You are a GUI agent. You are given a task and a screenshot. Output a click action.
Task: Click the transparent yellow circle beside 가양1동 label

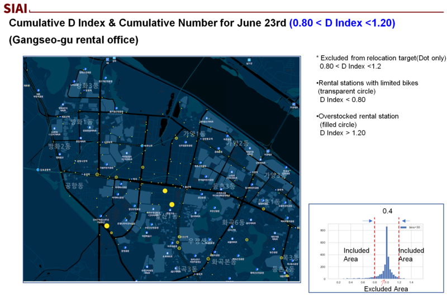(177, 137)
